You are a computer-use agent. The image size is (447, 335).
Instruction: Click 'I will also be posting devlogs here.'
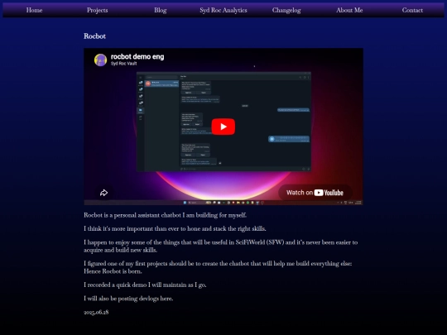128,299
